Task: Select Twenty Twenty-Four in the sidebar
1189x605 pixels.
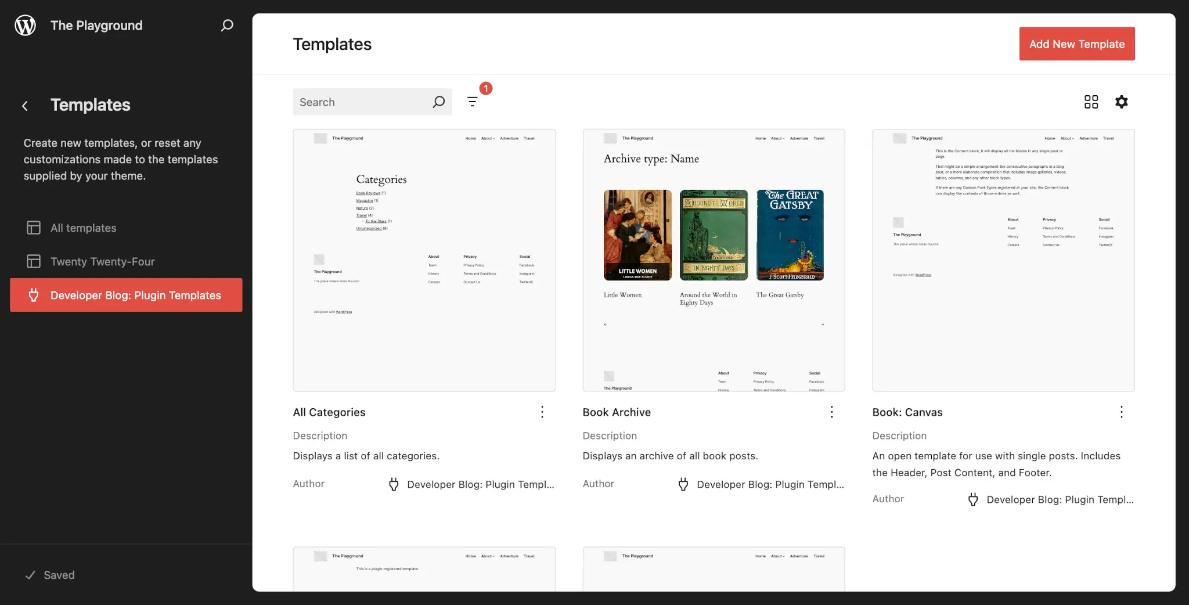Action: click(x=126, y=261)
